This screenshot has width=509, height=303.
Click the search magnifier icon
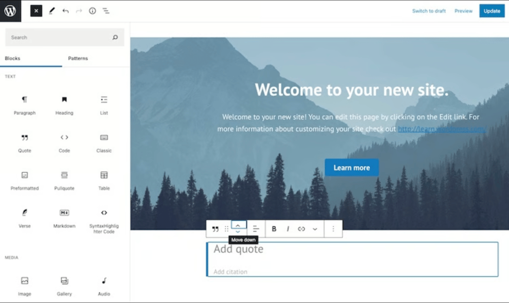click(115, 37)
